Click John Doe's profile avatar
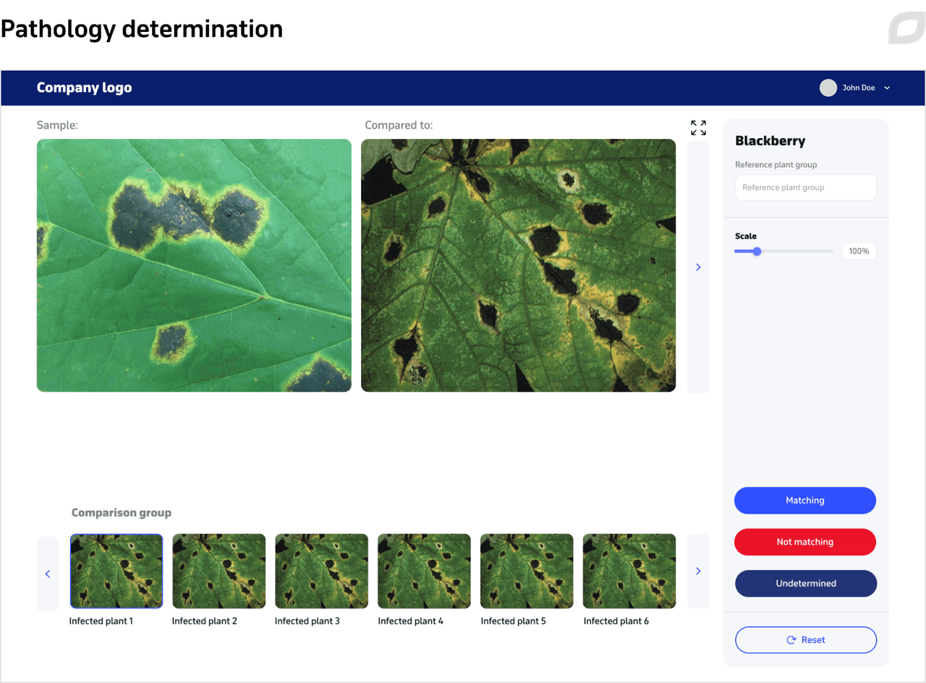This screenshot has height=683, width=926. click(x=828, y=88)
